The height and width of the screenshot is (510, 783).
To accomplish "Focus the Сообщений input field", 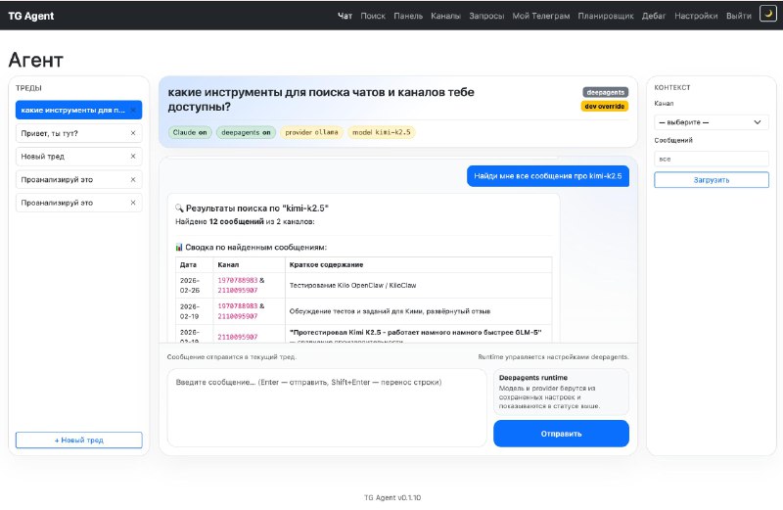I will click(x=712, y=159).
